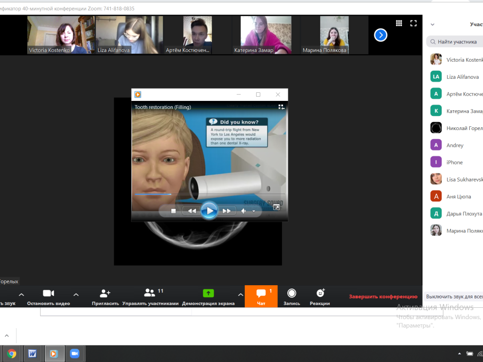Open Артём Костюченко video thumbnail
483x362 pixels.
(198, 35)
